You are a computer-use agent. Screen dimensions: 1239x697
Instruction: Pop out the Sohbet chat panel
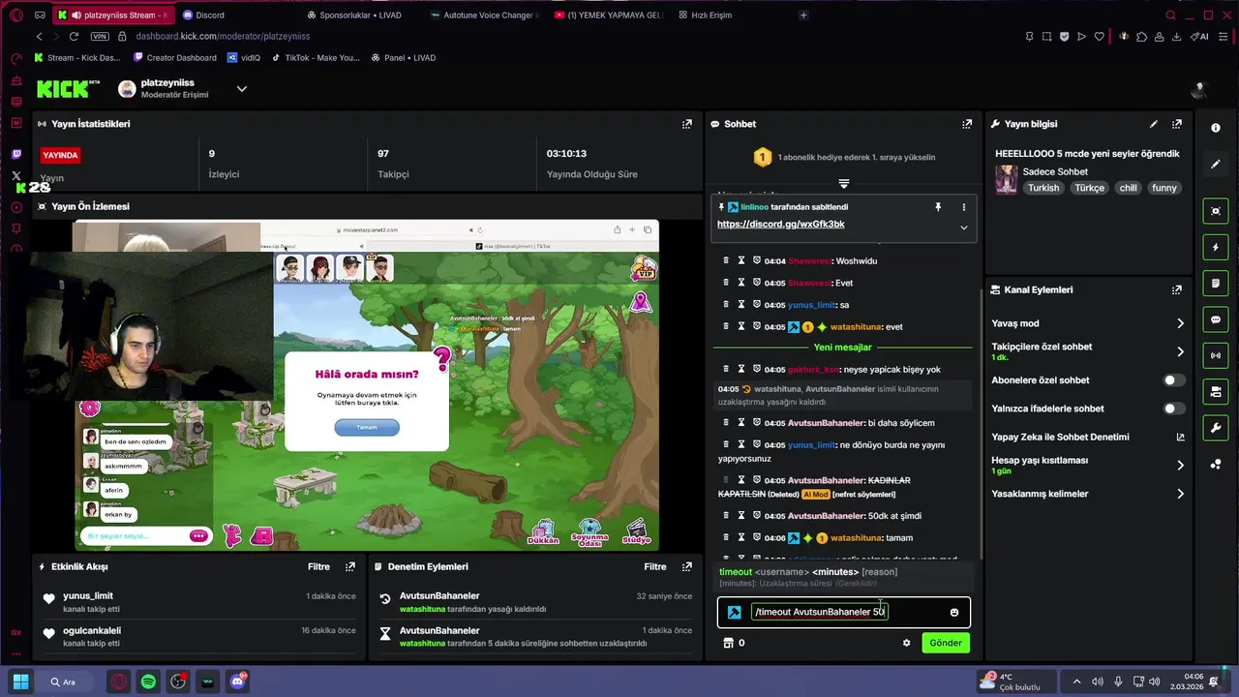(x=966, y=124)
